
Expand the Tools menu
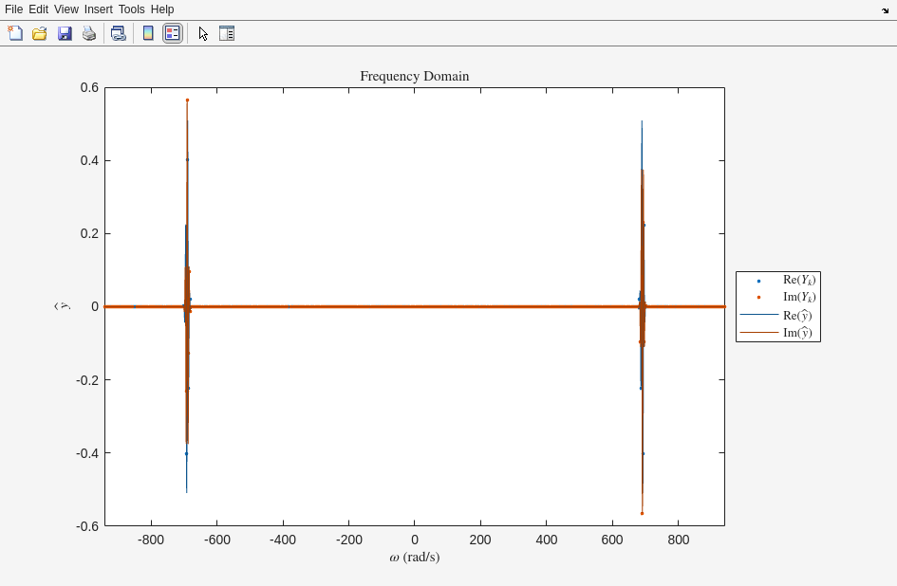click(131, 9)
